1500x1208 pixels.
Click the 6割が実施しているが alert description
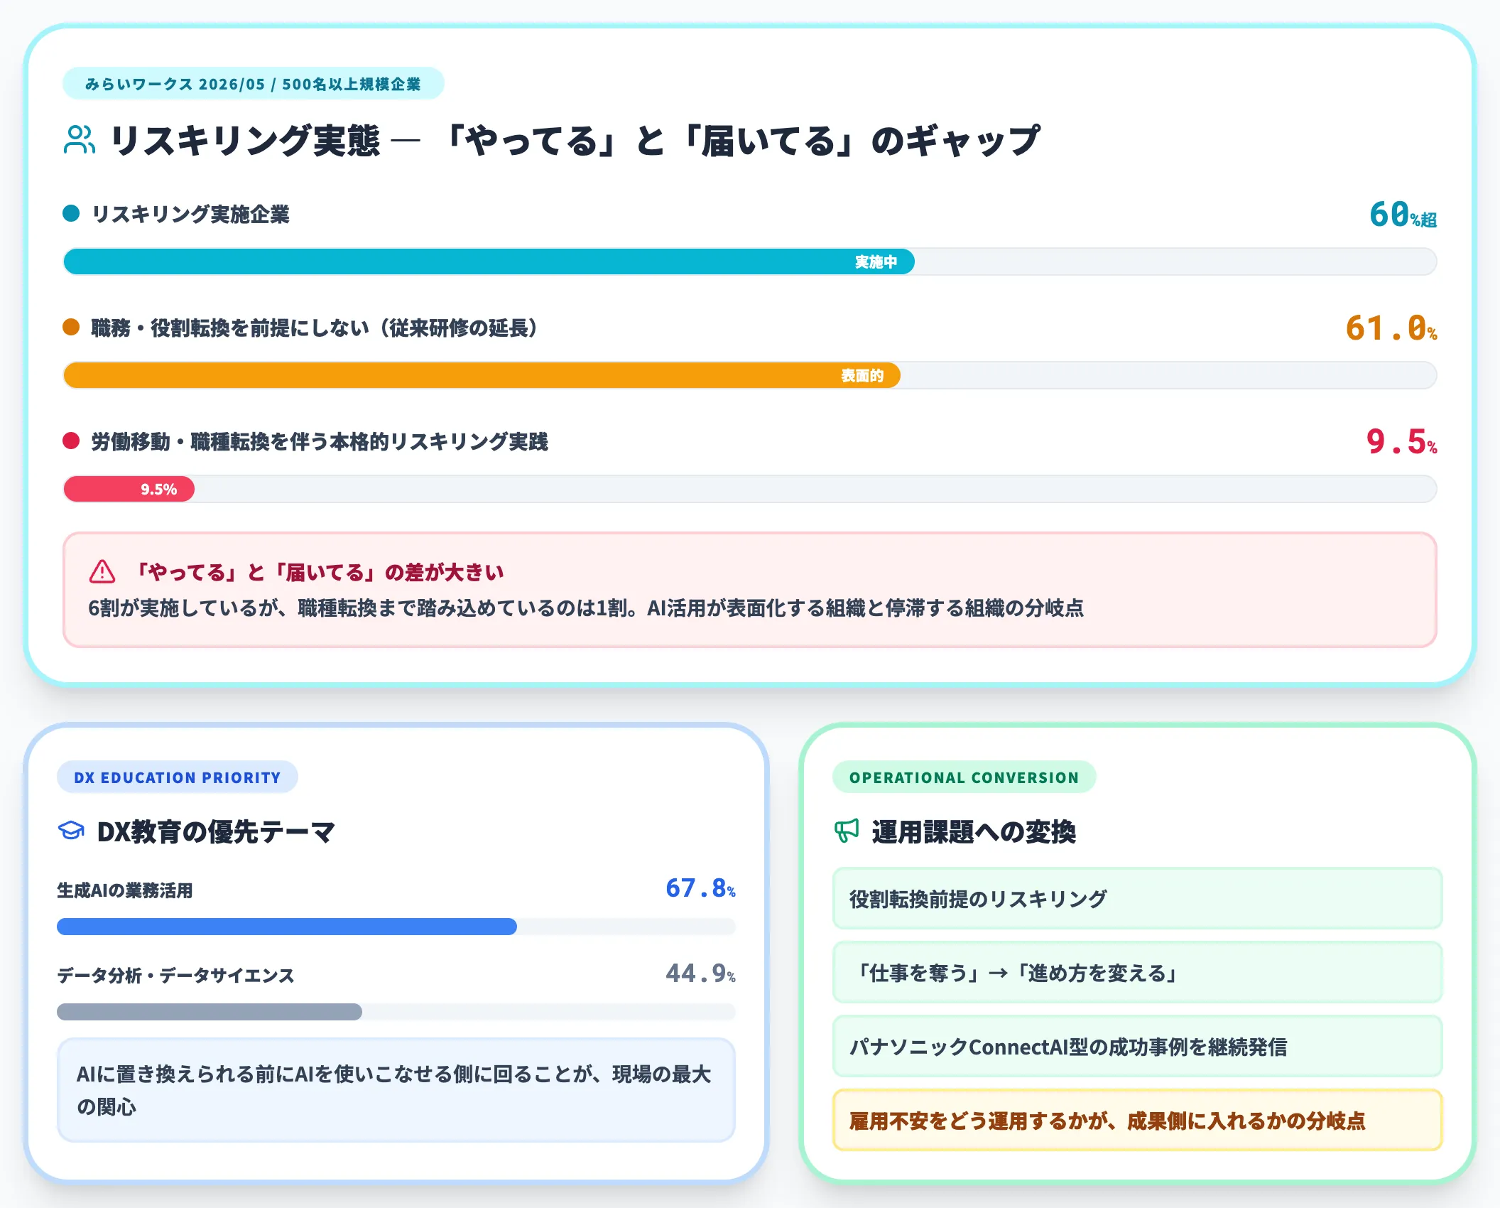[586, 608]
